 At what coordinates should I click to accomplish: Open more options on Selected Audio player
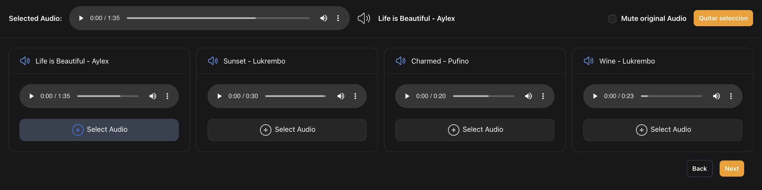[x=338, y=18]
